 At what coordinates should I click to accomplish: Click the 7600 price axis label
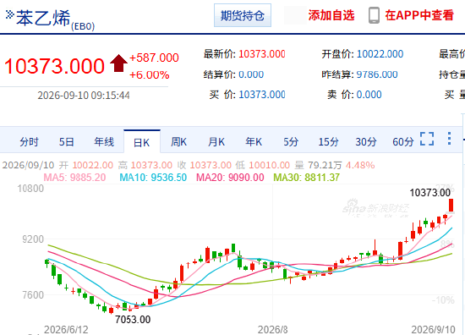point(33,295)
